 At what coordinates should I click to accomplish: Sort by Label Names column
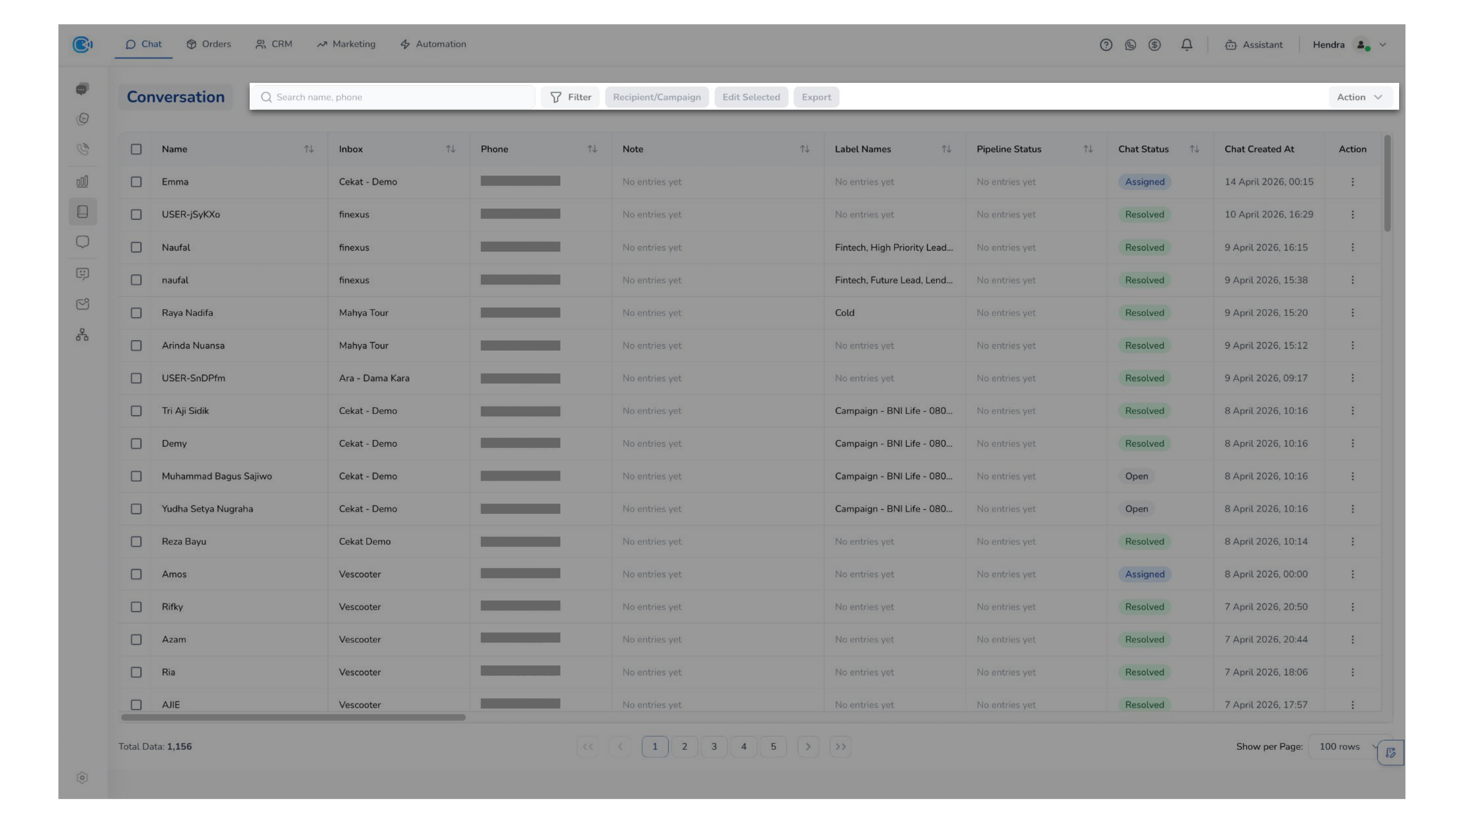[946, 149]
